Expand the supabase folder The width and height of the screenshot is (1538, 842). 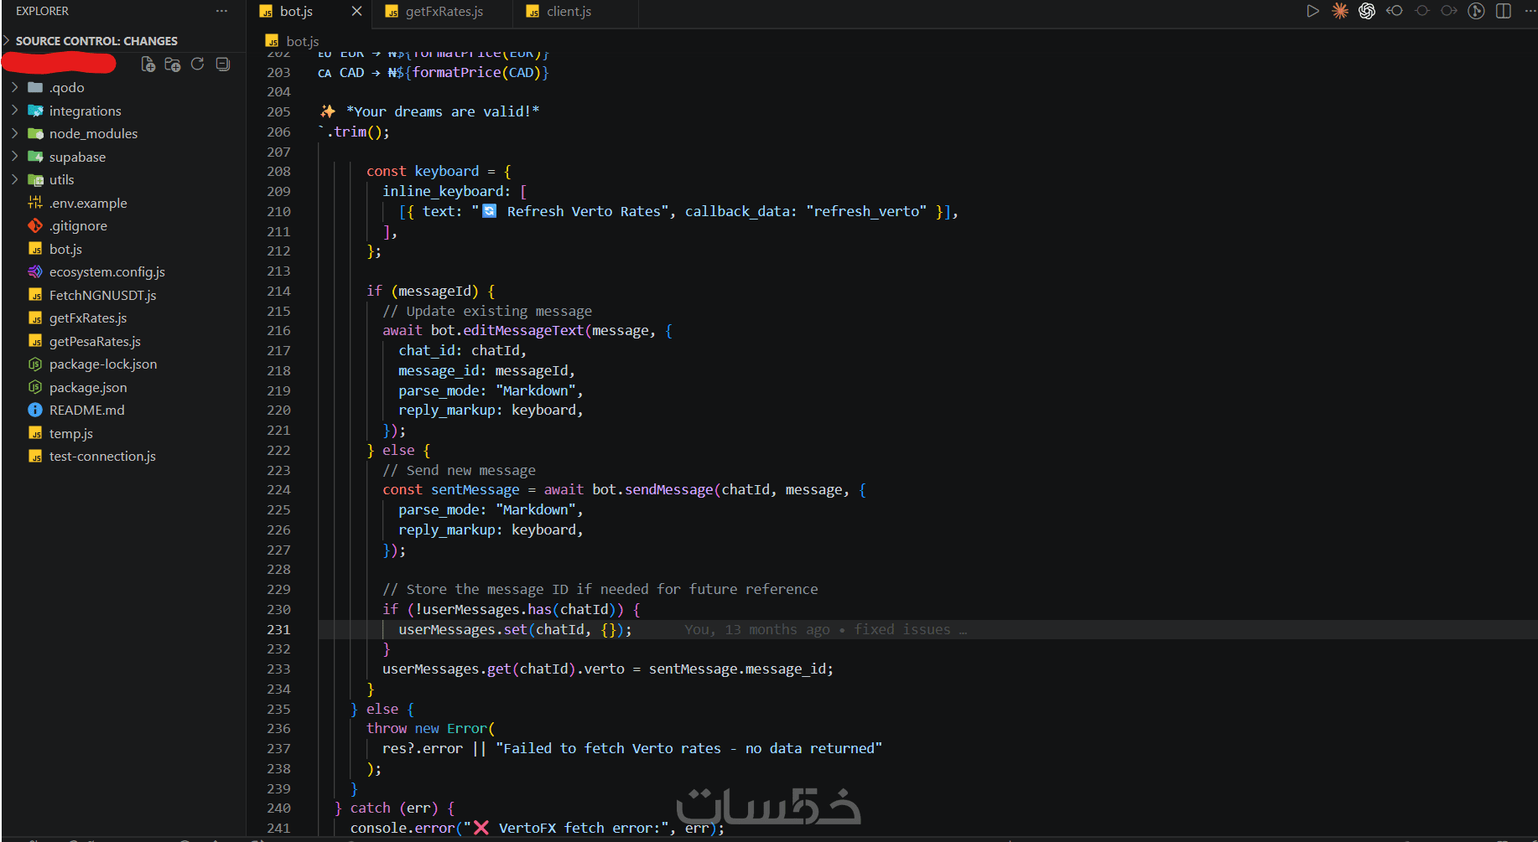77,157
